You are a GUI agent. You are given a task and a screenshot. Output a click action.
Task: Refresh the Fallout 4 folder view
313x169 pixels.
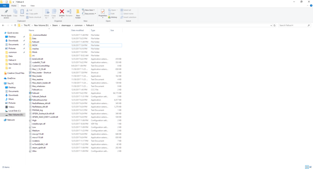(275, 25)
